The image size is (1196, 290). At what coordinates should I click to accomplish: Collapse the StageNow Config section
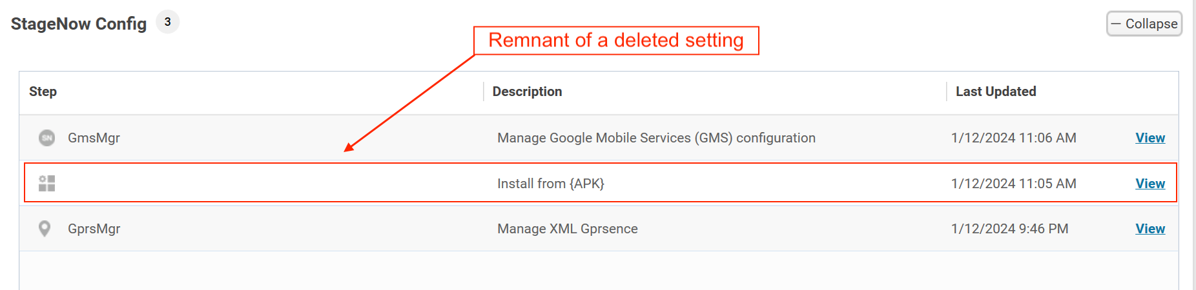pos(1144,24)
